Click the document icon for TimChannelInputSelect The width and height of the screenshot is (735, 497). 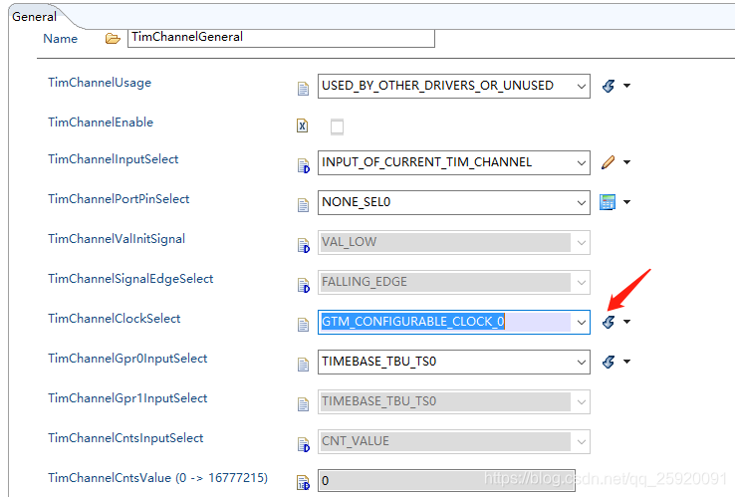304,165
